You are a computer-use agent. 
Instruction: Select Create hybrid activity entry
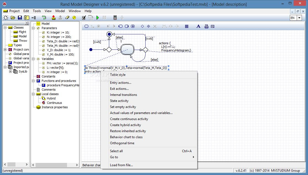tap(149, 125)
